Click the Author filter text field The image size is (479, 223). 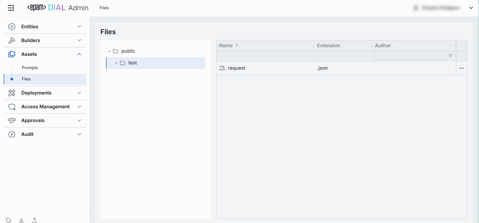(410, 56)
